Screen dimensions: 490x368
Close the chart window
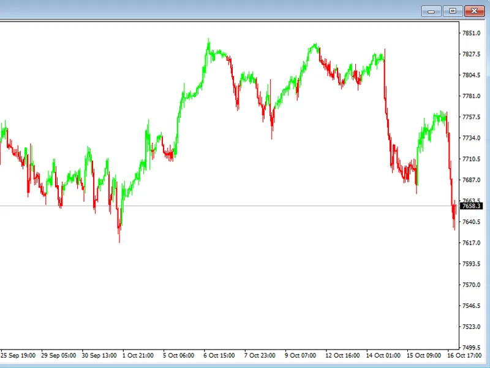coord(474,11)
